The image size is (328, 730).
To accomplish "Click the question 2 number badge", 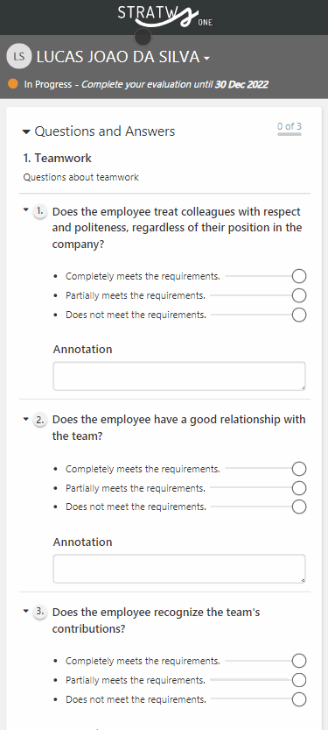I will [40, 420].
